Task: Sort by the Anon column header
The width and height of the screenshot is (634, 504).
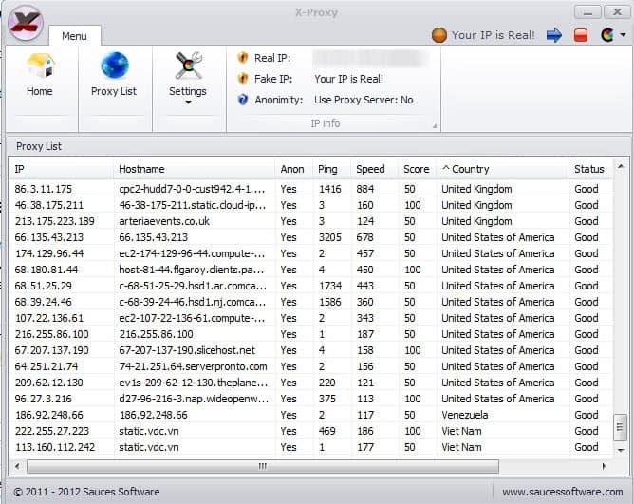Action: 293,169
